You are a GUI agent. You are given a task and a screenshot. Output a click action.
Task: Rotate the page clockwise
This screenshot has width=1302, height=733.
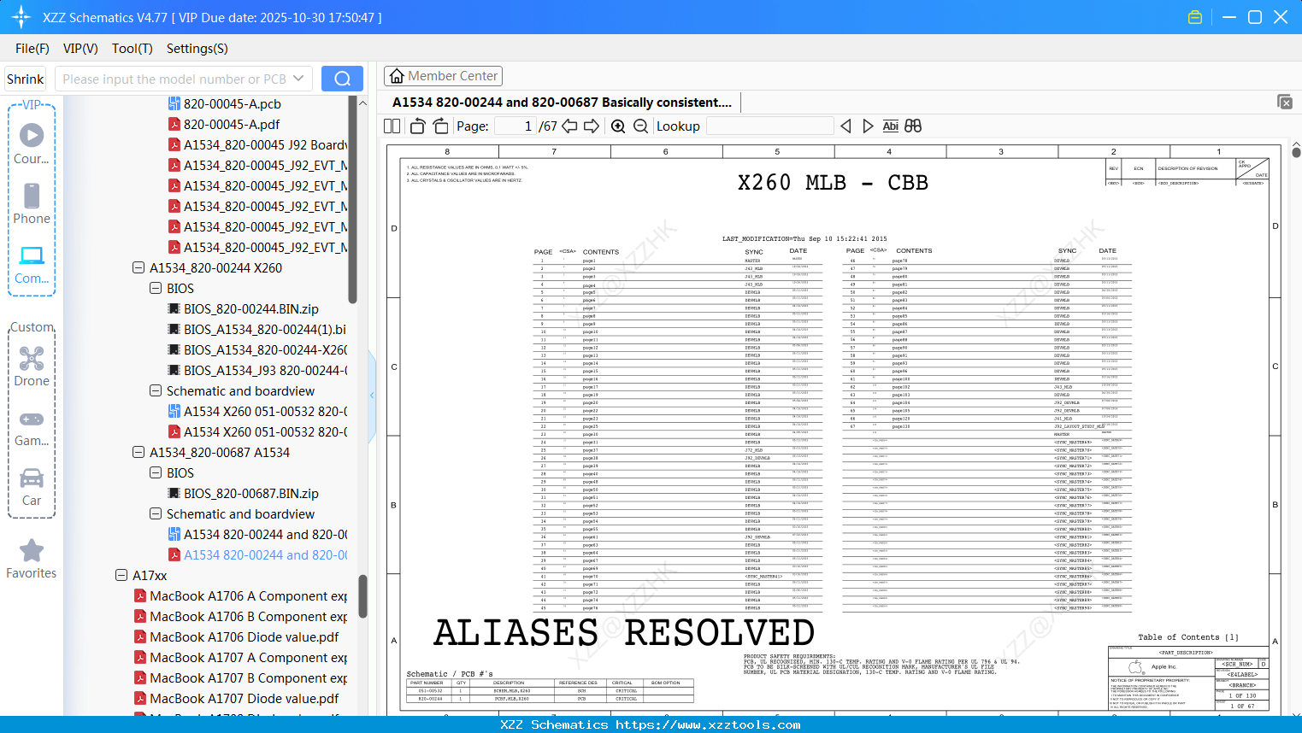tap(441, 126)
